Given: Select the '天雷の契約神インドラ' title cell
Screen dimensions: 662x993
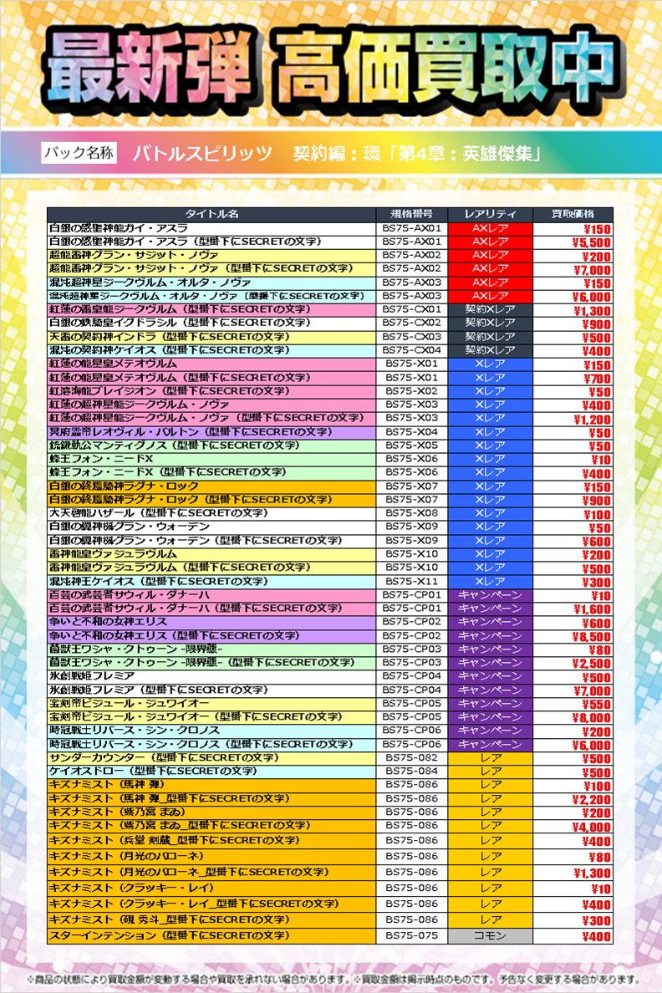Looking at the screenshot, I should click(x=211, y=337).
